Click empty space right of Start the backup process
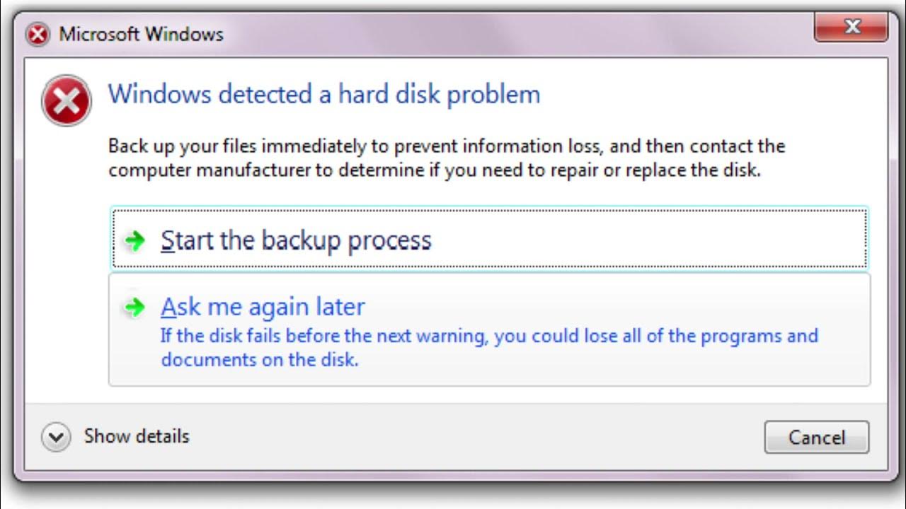 tap(637, 240)
